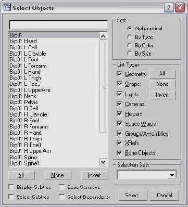This screenshot has width=188, height=207.
Task: Click the Select button
Action: pyautogui.click(x=132, y=196)
